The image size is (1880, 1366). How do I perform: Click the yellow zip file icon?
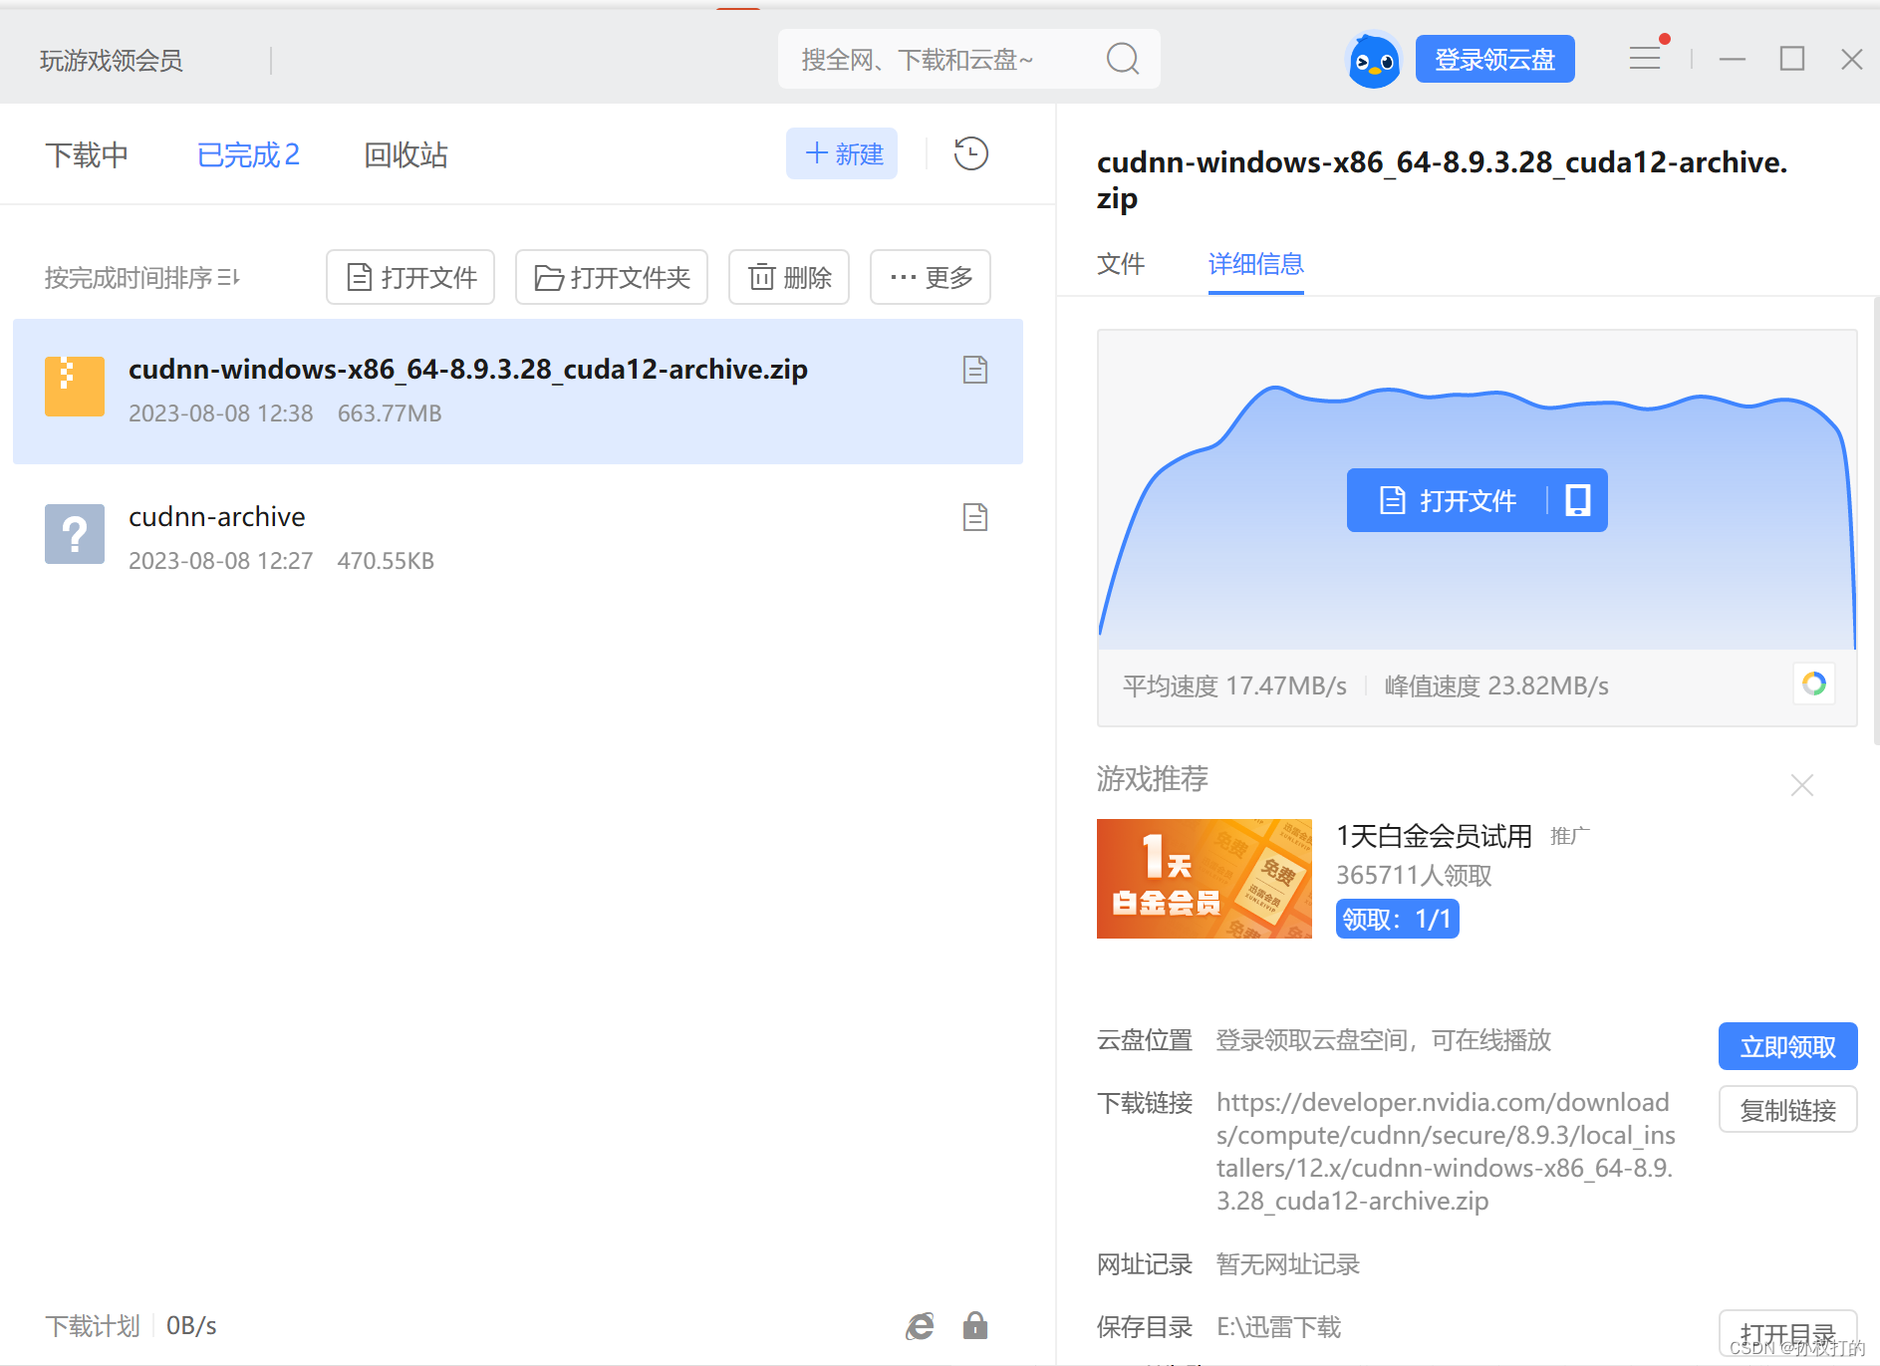75,387
